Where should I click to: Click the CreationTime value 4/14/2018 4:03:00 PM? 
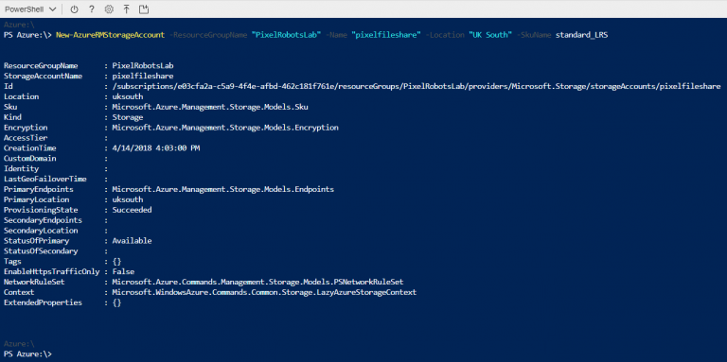coord(156,148)
